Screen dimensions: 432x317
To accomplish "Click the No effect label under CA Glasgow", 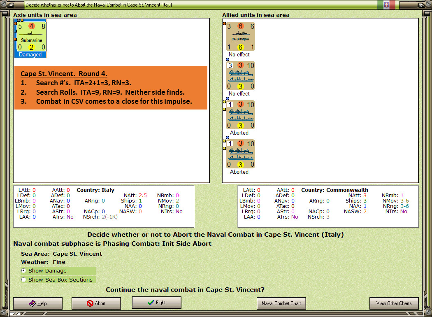I will [x=239, y=55].
